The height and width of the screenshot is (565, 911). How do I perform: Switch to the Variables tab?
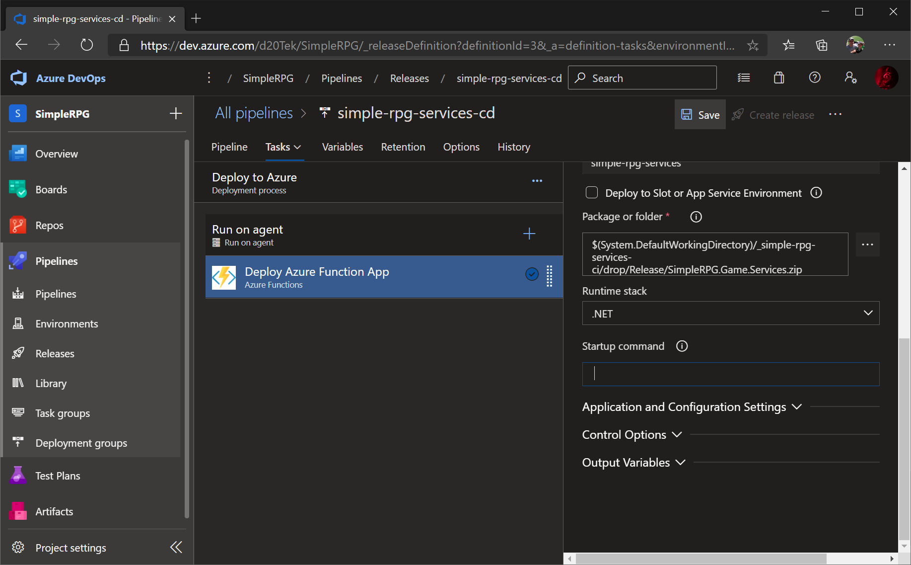343,147
